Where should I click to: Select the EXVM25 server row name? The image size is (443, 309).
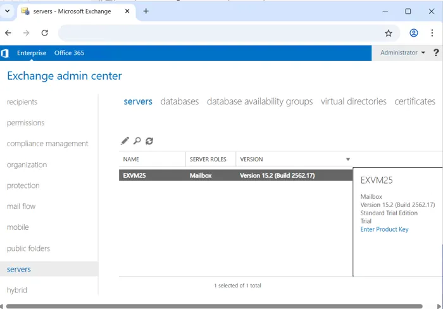click(134, 175)
